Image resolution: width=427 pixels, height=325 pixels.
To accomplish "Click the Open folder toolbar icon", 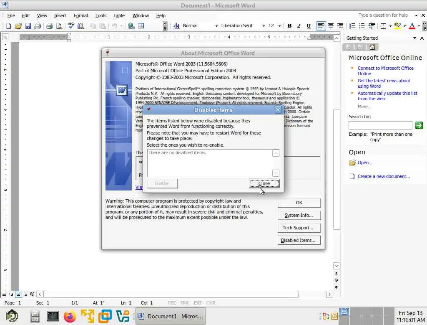I will [x=18, y=26].
